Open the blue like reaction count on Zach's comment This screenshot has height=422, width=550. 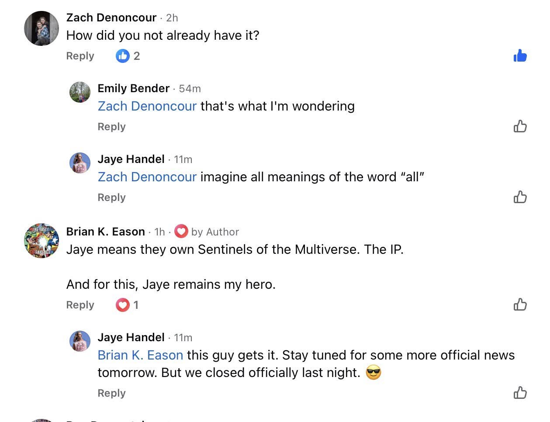(128, 56)
